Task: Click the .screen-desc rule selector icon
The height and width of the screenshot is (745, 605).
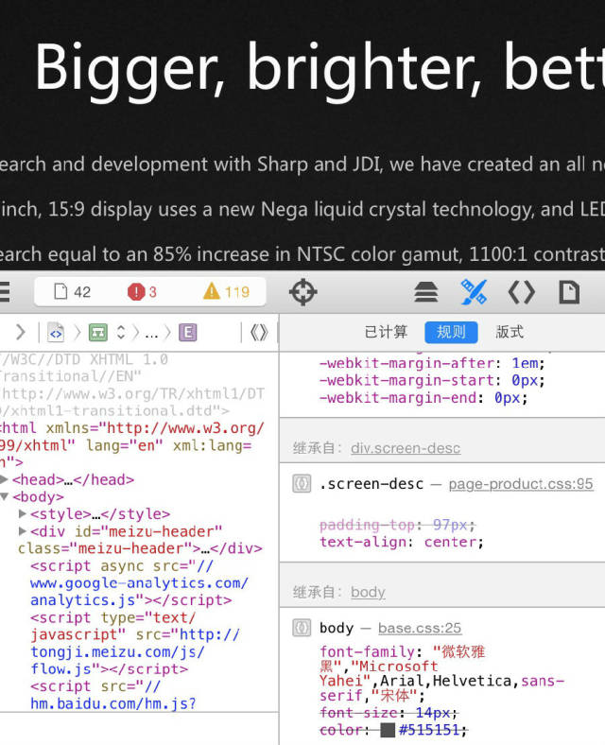Action: 302,484
